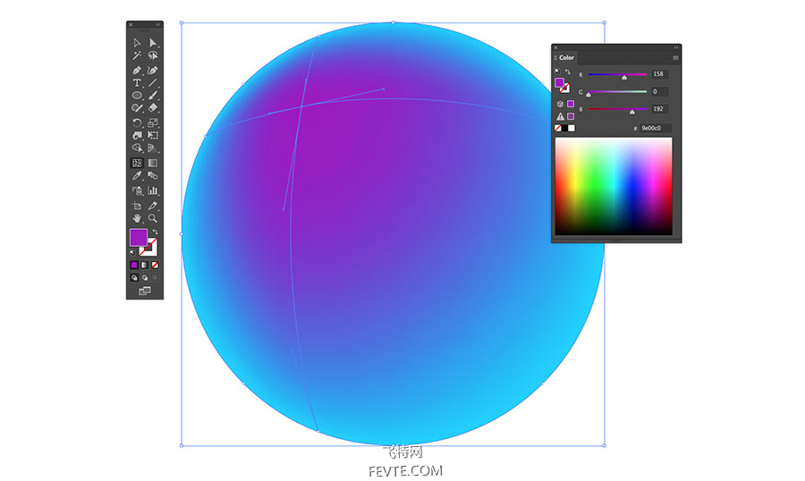Click the out-of-web-color cube warning
This screenshot has height=481, width=805.
(x=560, y=104)
